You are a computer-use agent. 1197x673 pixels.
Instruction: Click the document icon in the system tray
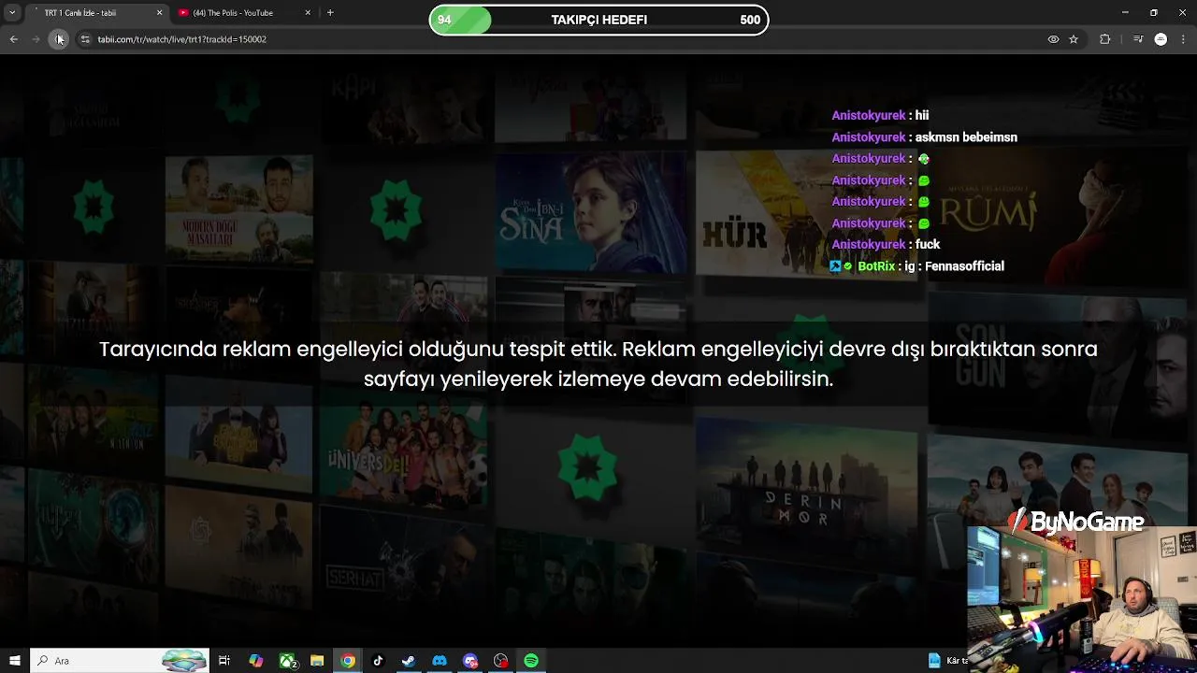coord(934,661)
